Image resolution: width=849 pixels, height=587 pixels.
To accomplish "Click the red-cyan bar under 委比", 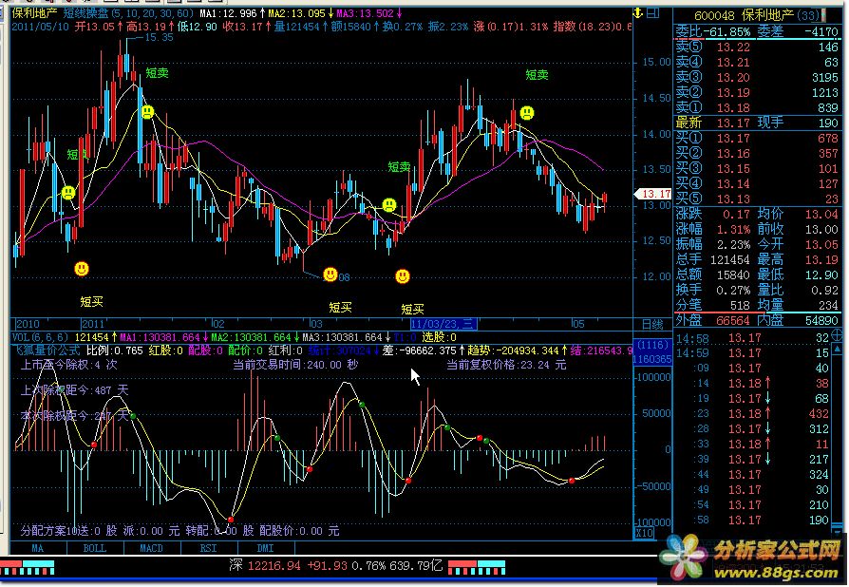I will tap(760, 40).
